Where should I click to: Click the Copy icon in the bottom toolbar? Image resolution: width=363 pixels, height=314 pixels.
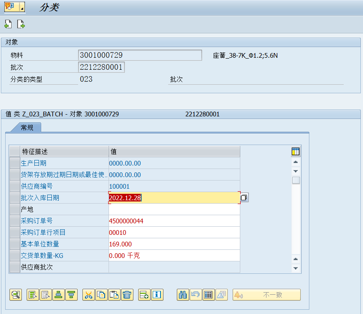101,295
